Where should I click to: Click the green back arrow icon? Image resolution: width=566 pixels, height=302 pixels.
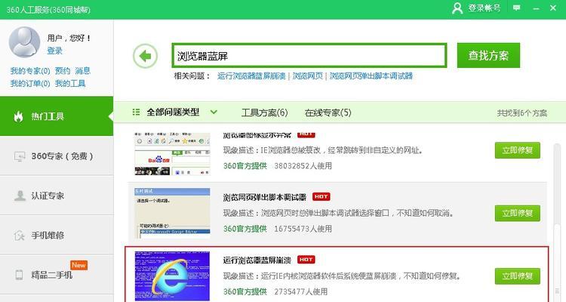(145, 56)
